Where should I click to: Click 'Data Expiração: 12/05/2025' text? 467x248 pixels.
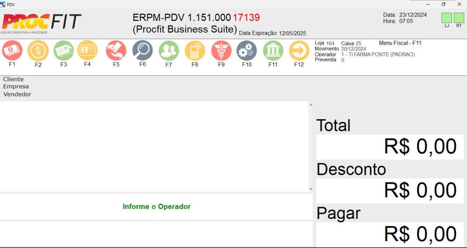(273, 33)
